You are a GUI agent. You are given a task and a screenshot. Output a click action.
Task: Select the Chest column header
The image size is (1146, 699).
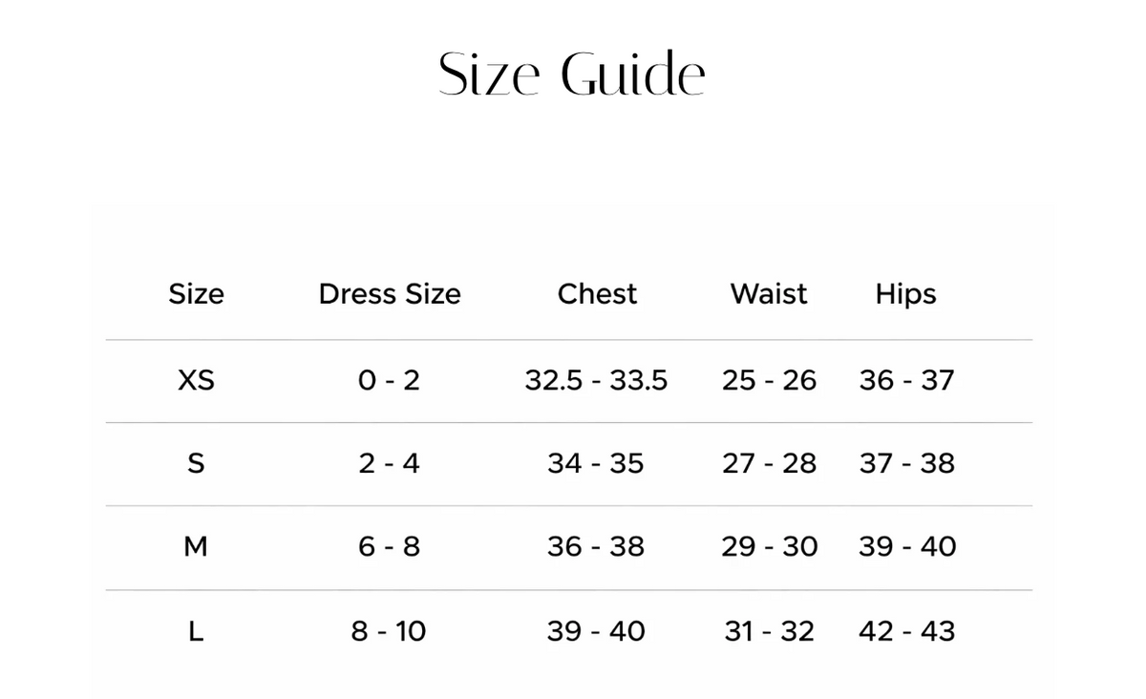pos(597,294)
